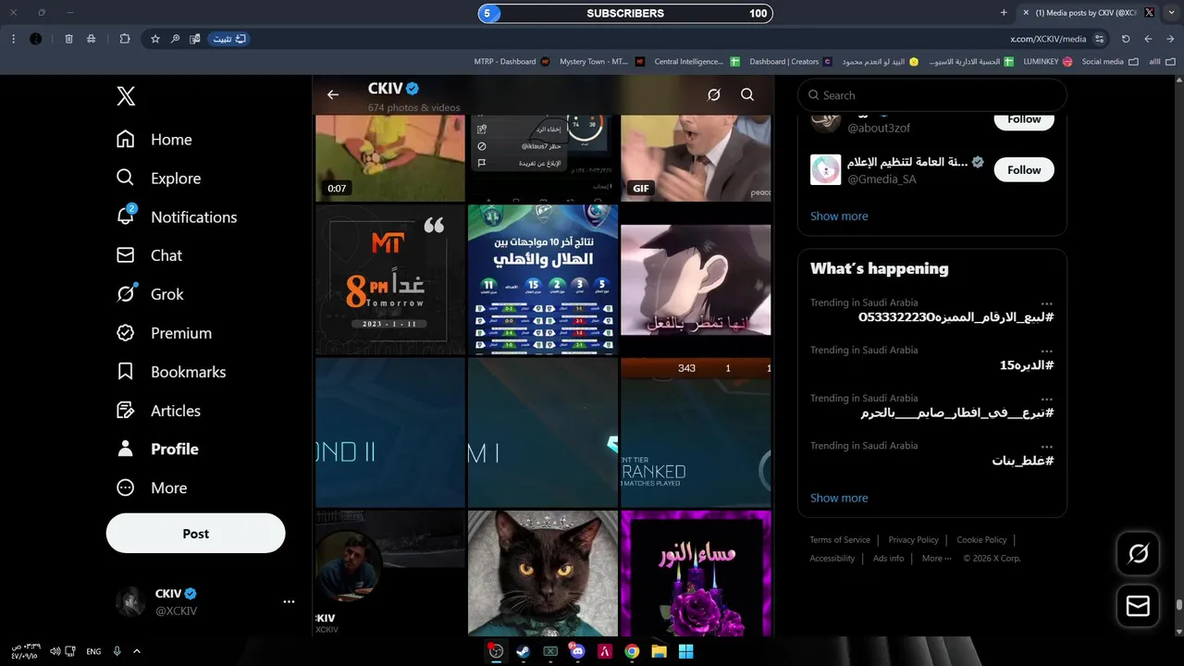Open Chat in the sidebar
Viewport: 1184px width, 666px height.
point(149,255)
